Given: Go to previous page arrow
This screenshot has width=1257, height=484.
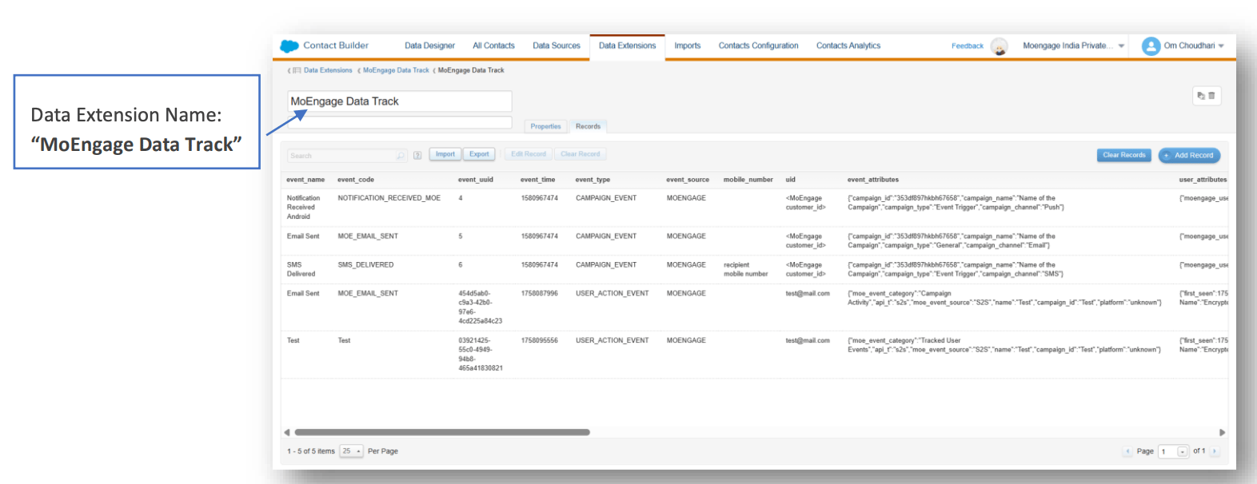Looking at the screenshot, I should coord(1127,451).
